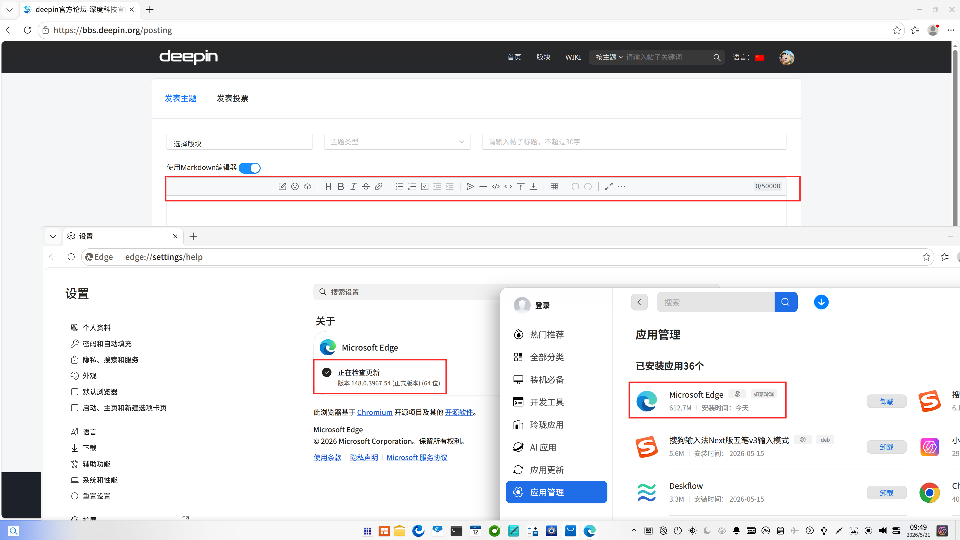Toggle the Markdown editor switch off

[x=249, y=168]
